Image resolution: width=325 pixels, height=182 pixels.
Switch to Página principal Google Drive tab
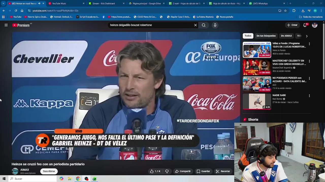point(147,4)
